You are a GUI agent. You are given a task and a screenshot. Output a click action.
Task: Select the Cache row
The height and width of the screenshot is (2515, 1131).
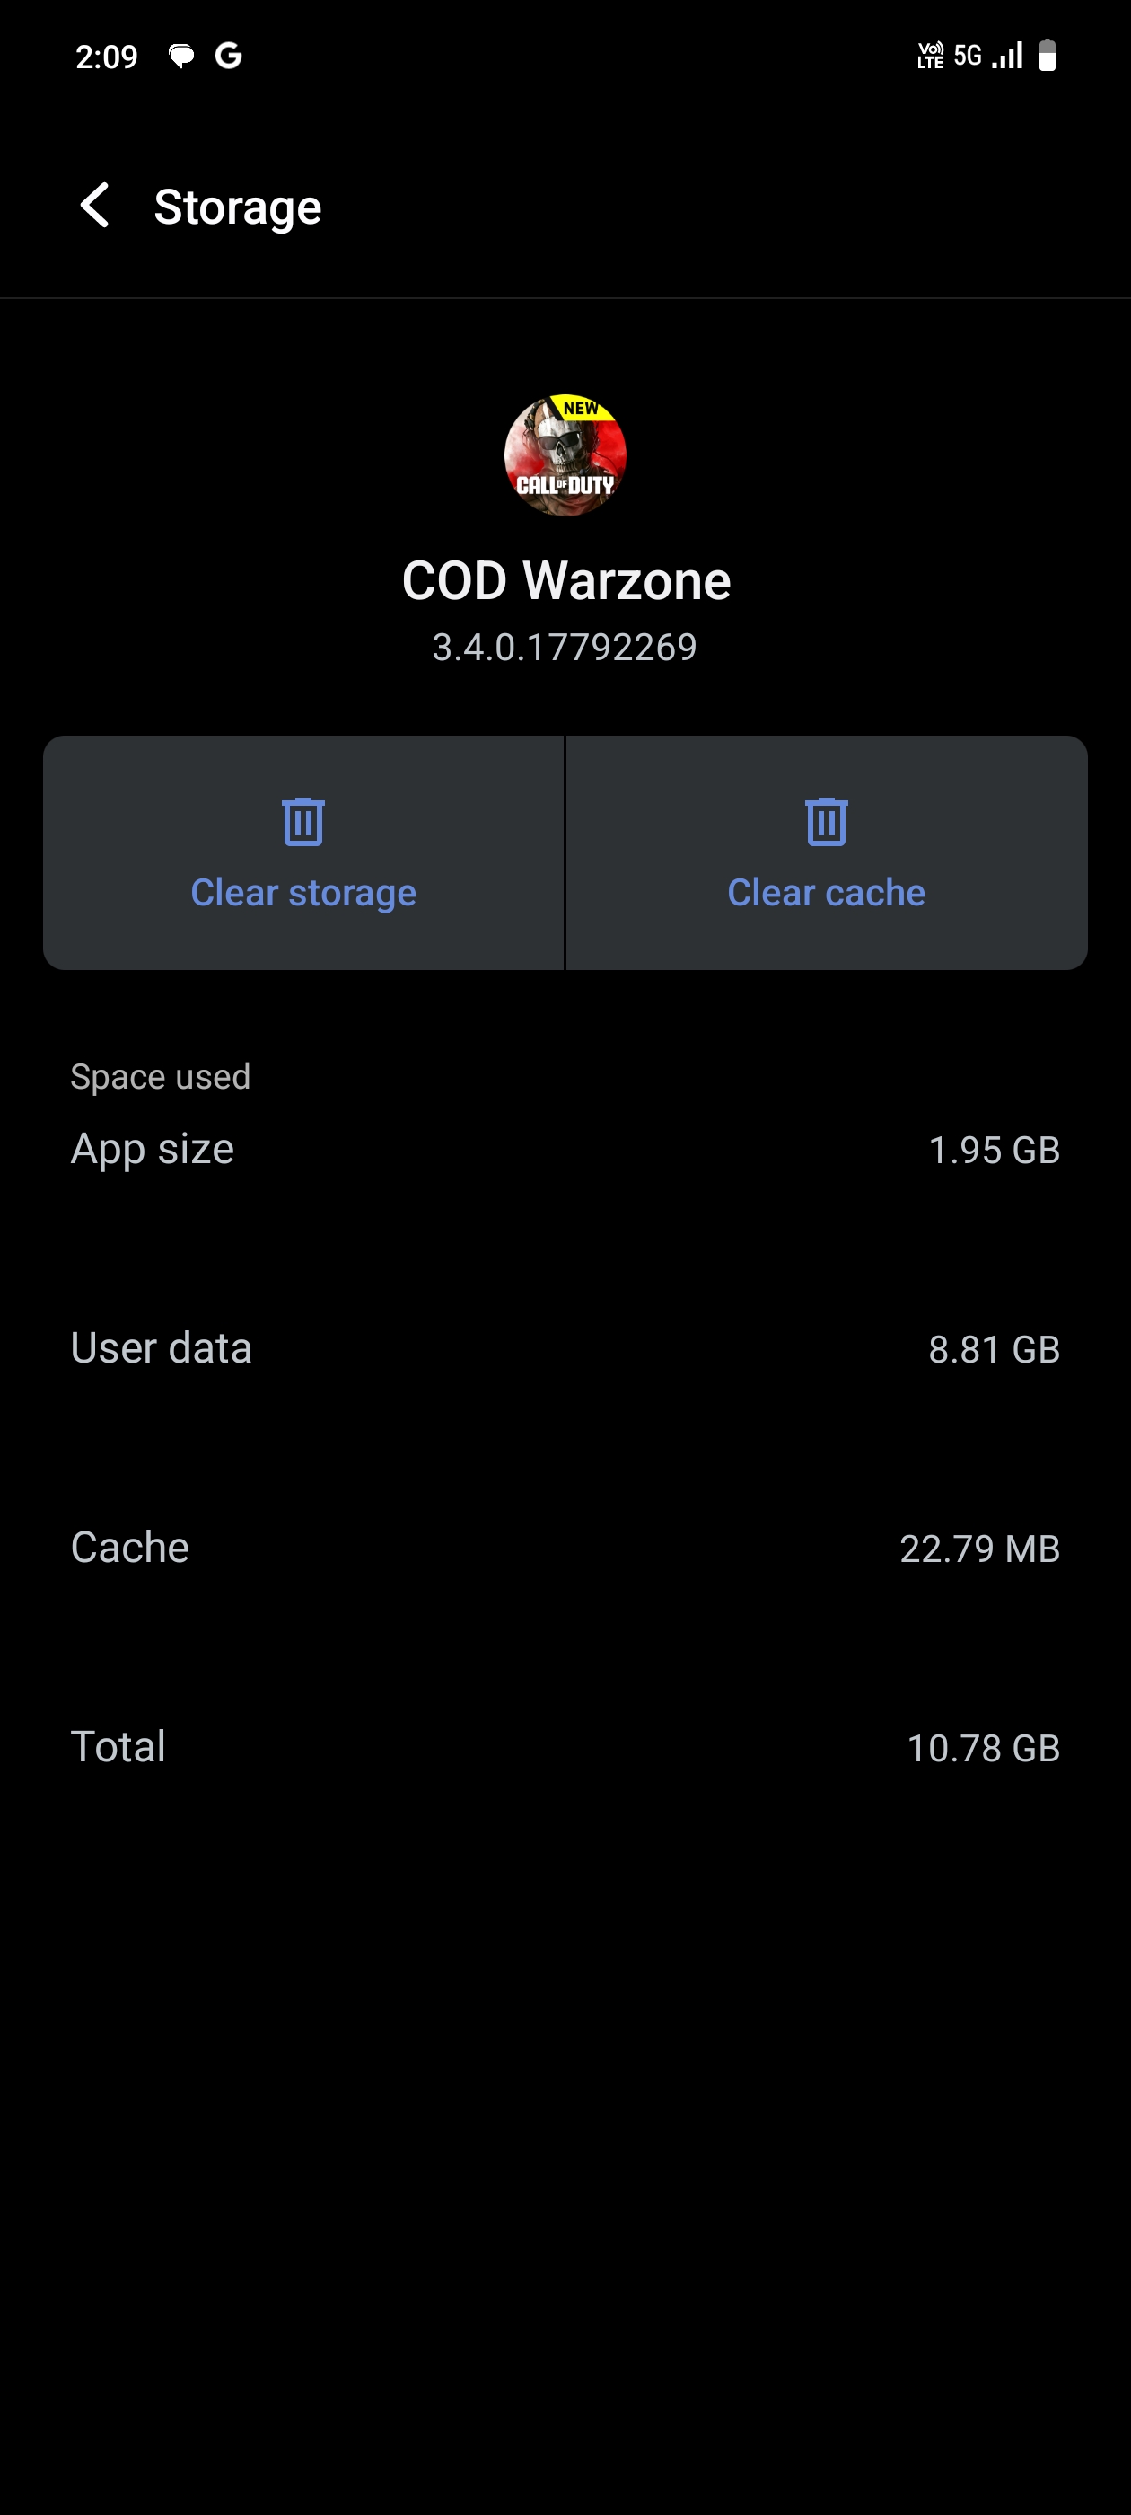click(x=565, y=1548)
